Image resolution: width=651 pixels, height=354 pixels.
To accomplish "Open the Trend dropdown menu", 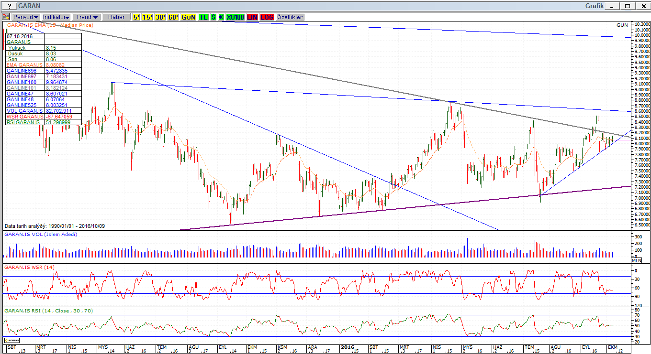I will 87,17.
